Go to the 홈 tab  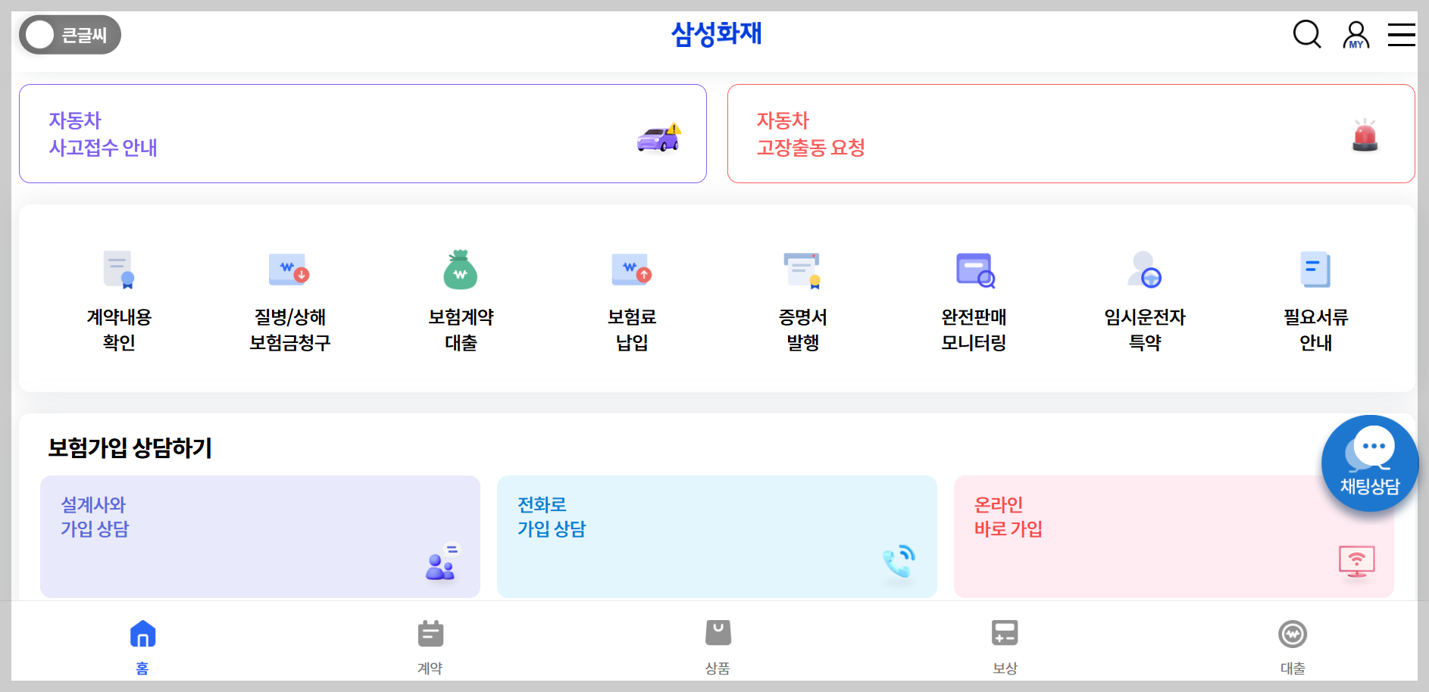[142, 647]
